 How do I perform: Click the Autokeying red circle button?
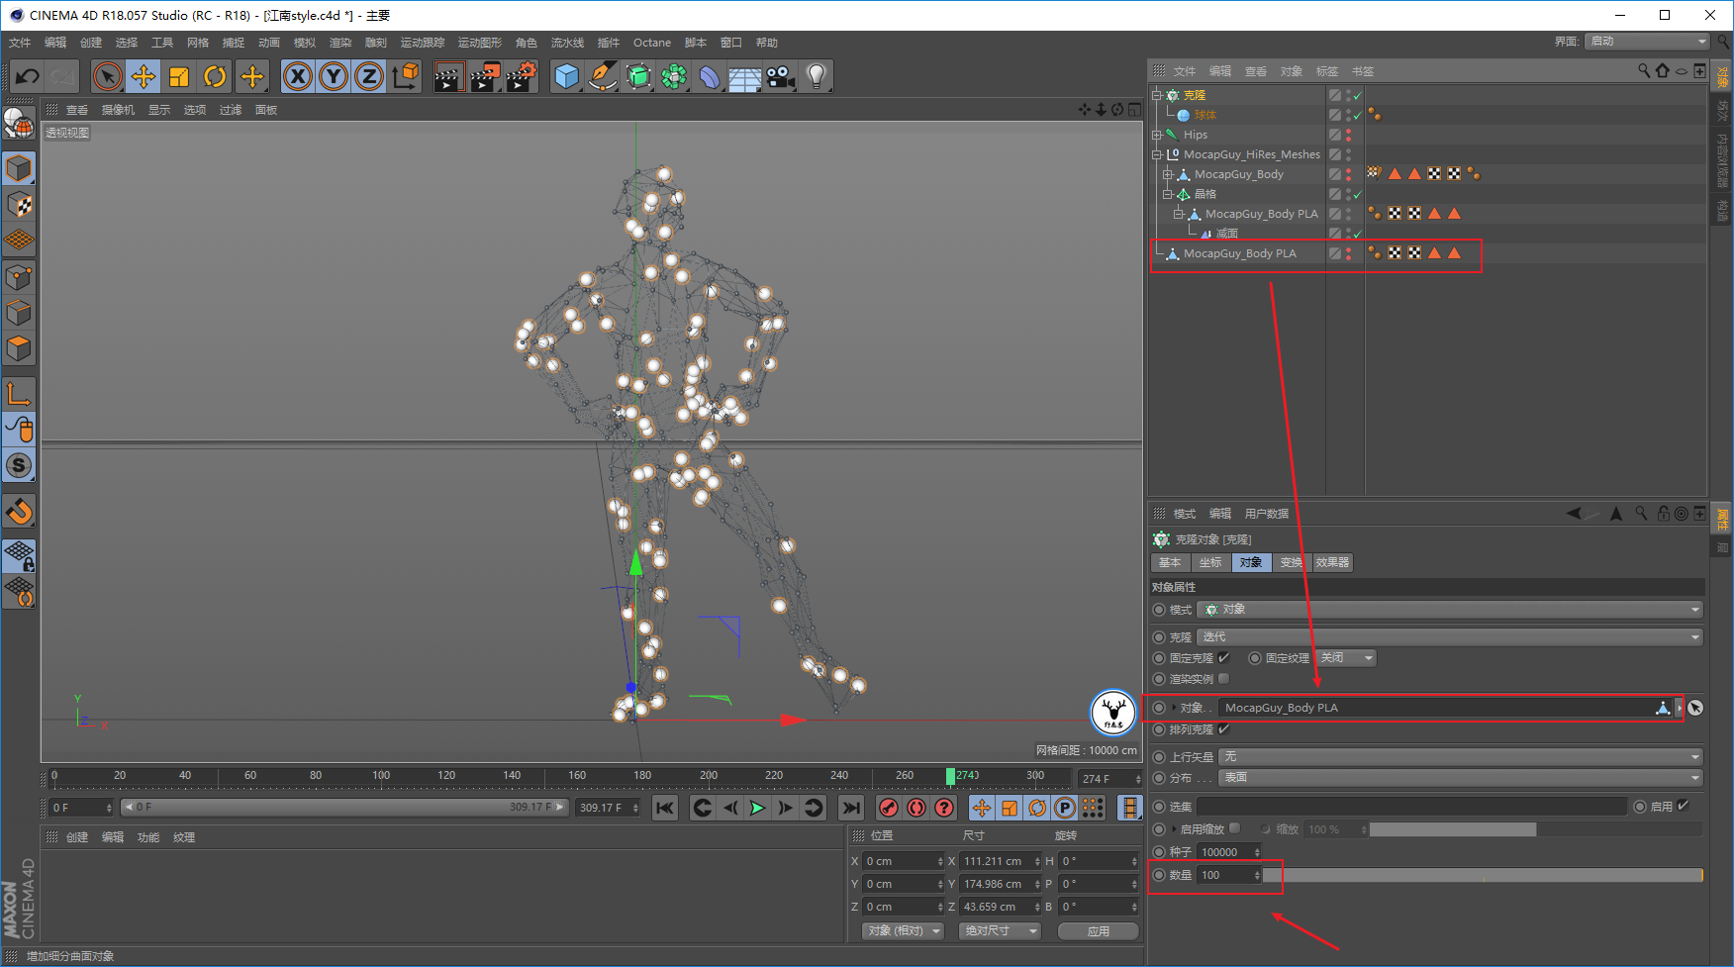pyautogui.click(x=916, y=808)
